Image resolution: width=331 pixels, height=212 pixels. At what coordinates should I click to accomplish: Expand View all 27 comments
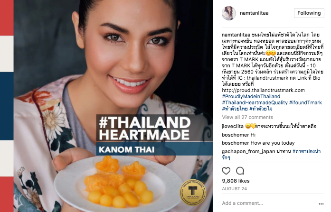pyautogui.click(x=247, y=117)
